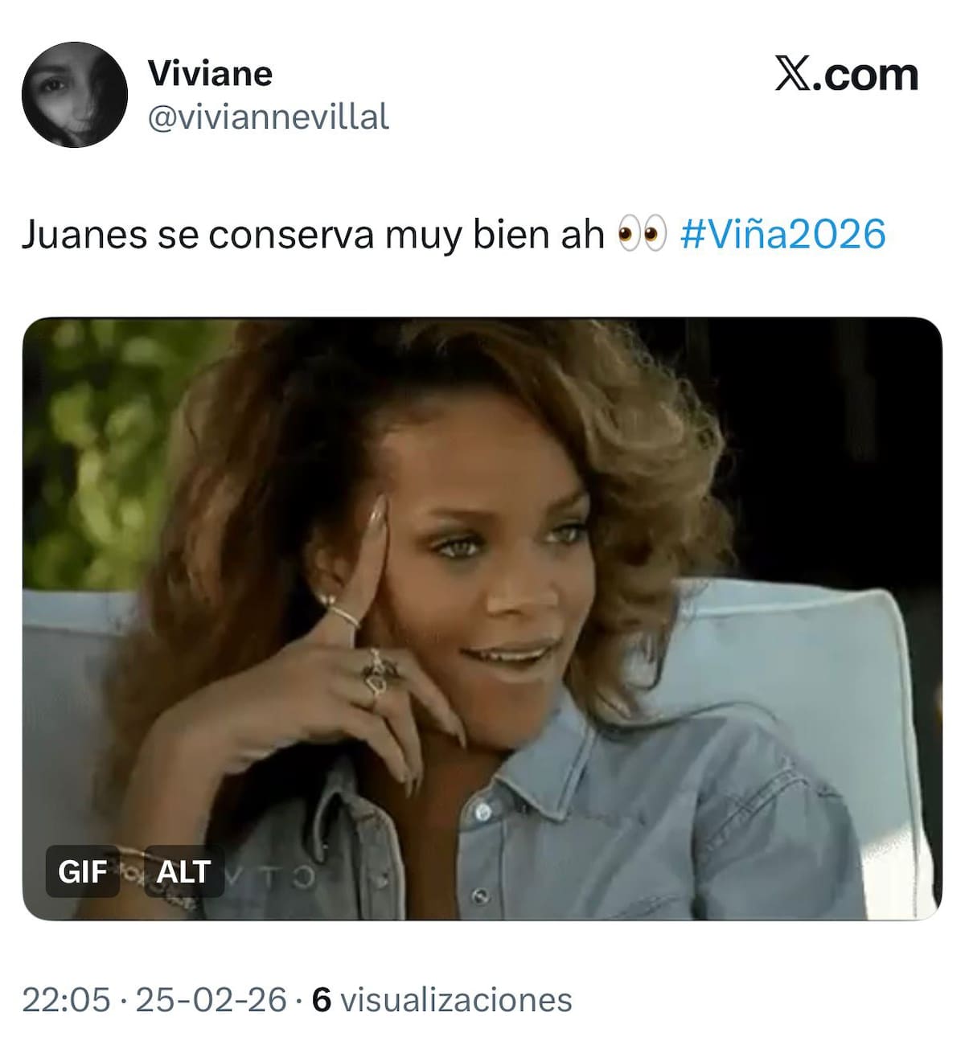Open the display name Viviane

(x=210, y=73)
